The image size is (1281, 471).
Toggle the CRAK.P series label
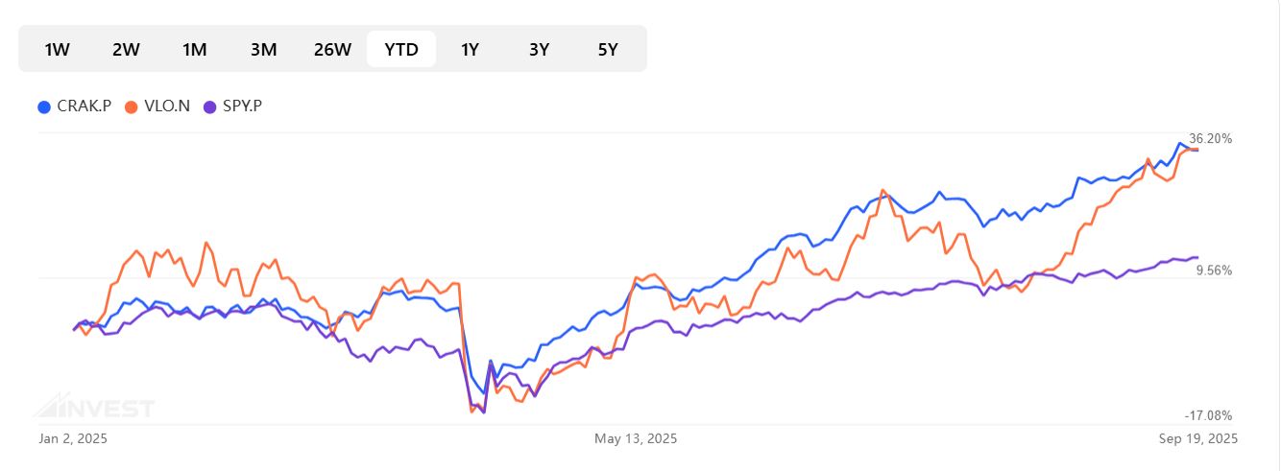pos(85,106)
